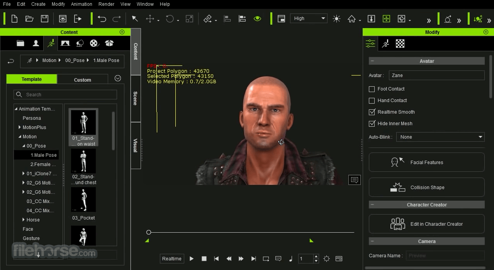Select the arrow Select tool
Viewport: 494px width, 270px height.
135,18
